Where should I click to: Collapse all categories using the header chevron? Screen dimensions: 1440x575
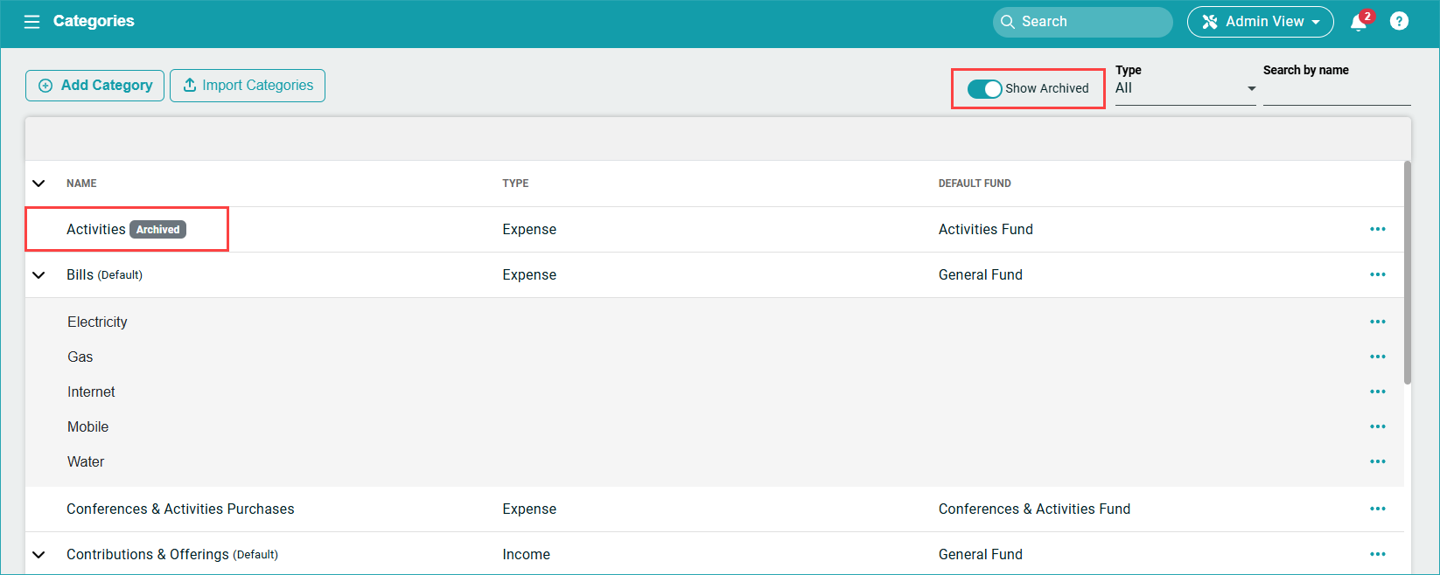tap(38, 184)
